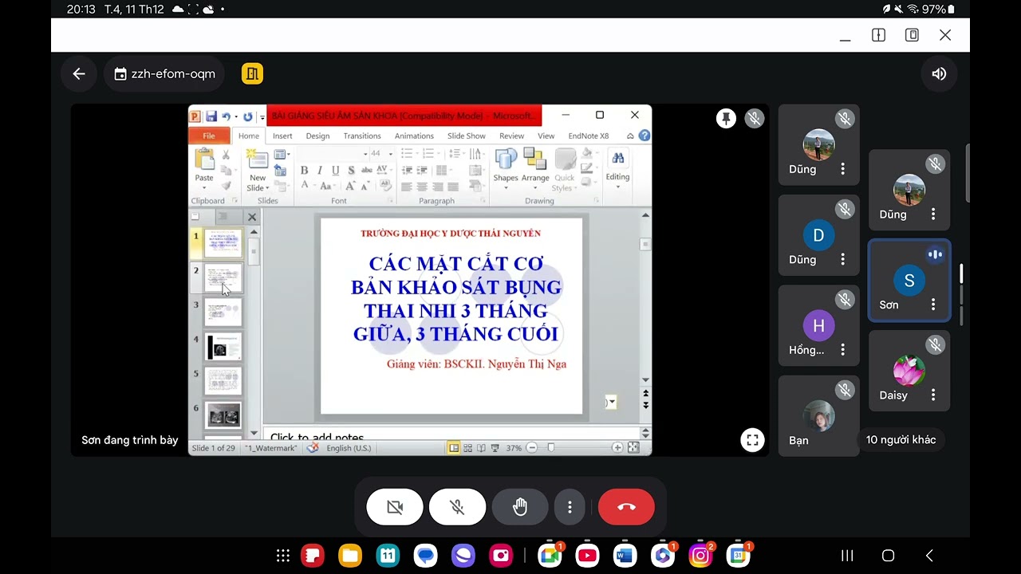
Task: Open the Shapes gallery
Action: coord(506,167)
